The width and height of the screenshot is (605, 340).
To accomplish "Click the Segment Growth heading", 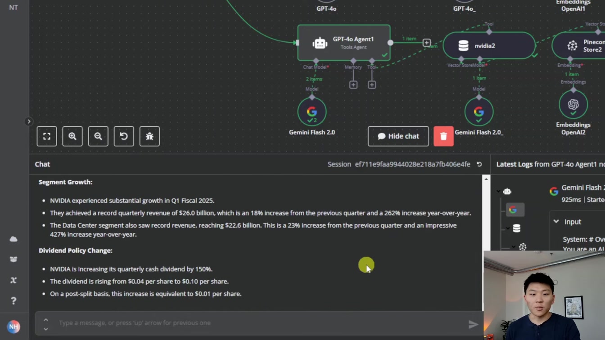I will click(x=66, y=182).
